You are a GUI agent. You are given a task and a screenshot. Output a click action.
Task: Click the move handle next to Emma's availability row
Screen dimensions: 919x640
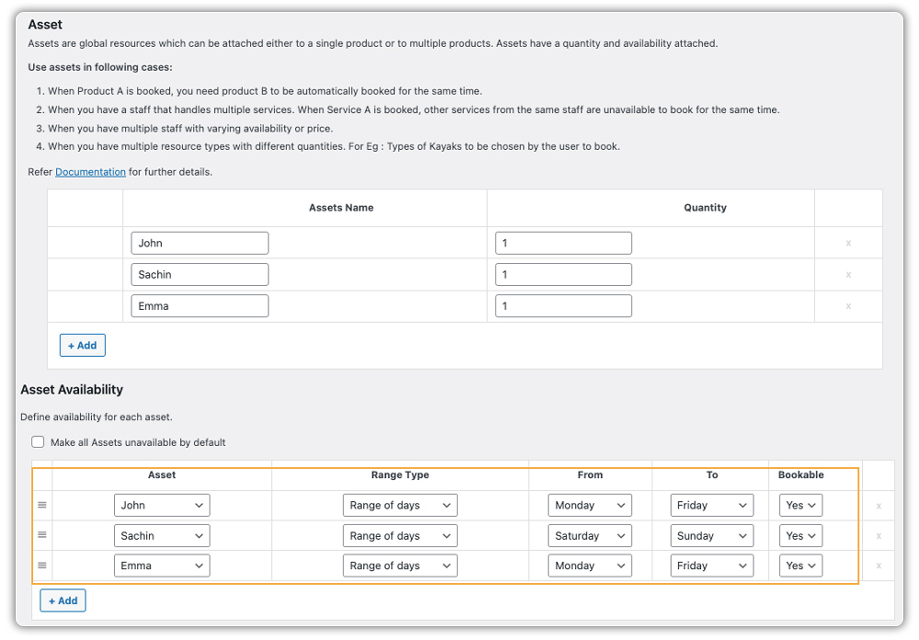41,566
